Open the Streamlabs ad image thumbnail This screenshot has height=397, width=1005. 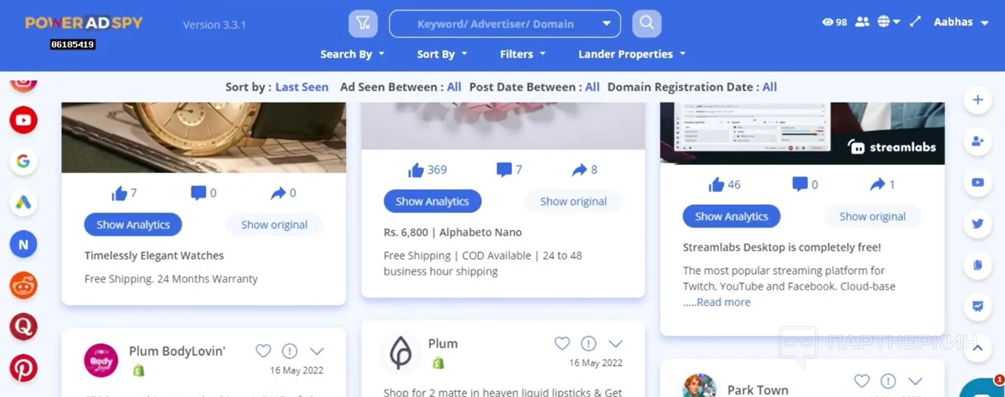tap(802, 133)
